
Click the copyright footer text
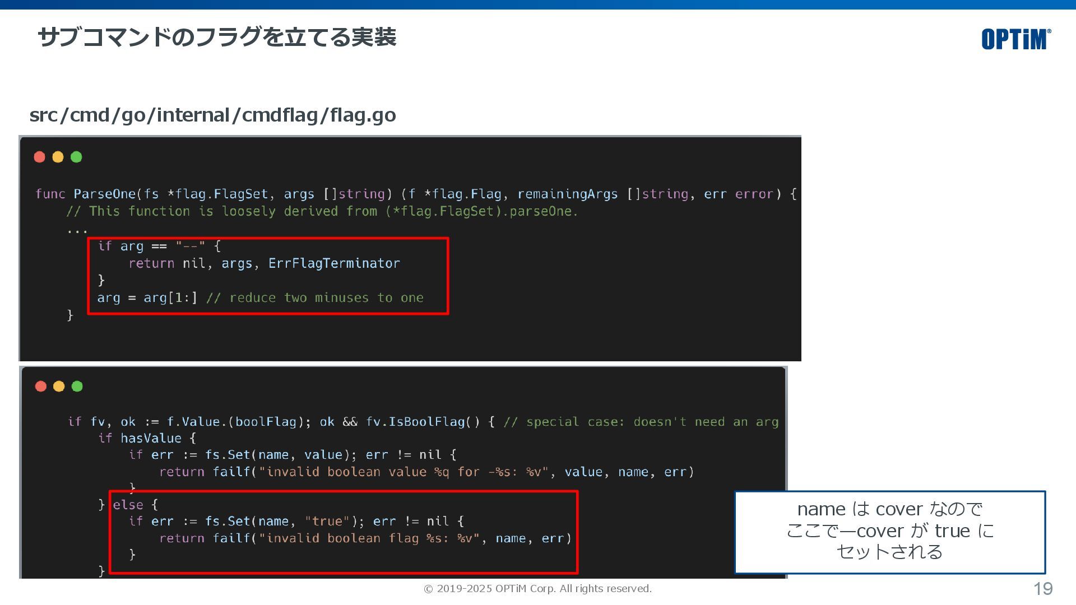click(x=537, y=589)
